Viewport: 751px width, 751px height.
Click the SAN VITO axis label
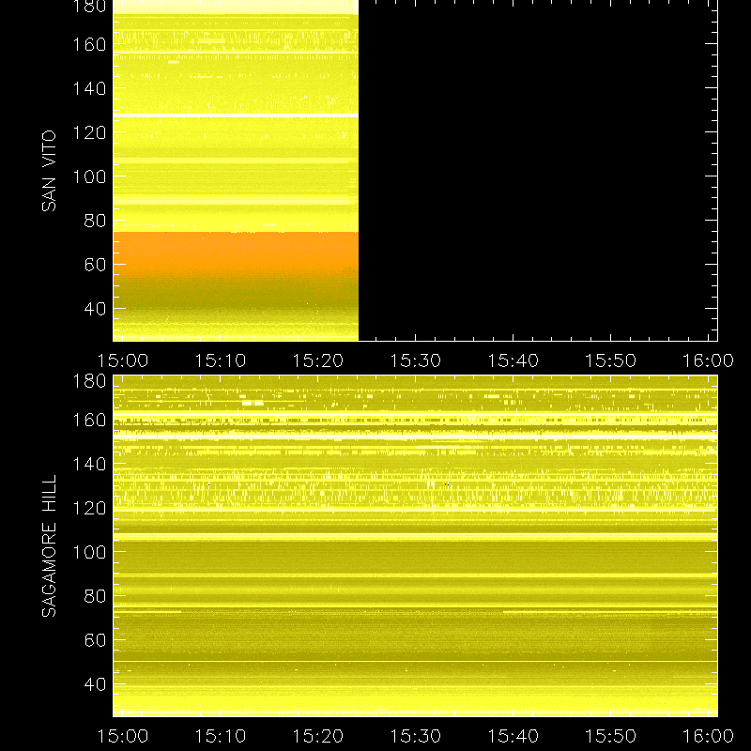49,171
